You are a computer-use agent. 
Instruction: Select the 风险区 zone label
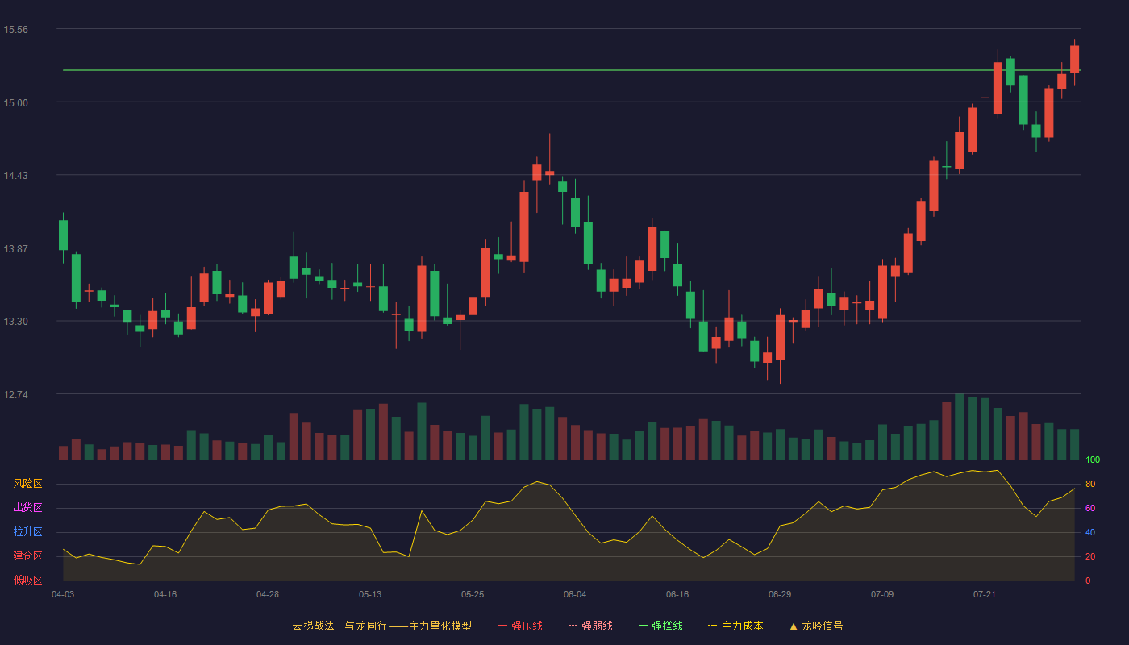click(27, 484)
